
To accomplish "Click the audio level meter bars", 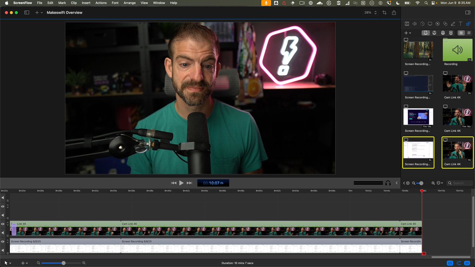I will tap(368, 183).
